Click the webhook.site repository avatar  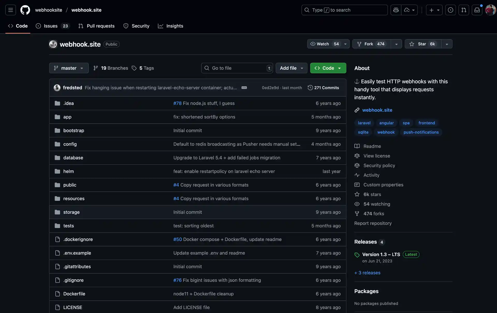click(53, 44)
